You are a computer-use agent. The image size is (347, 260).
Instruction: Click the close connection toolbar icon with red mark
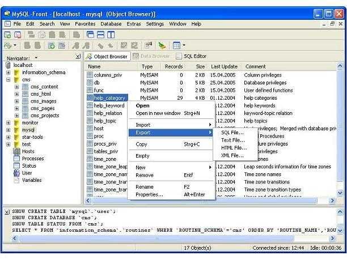click(18, 35)
